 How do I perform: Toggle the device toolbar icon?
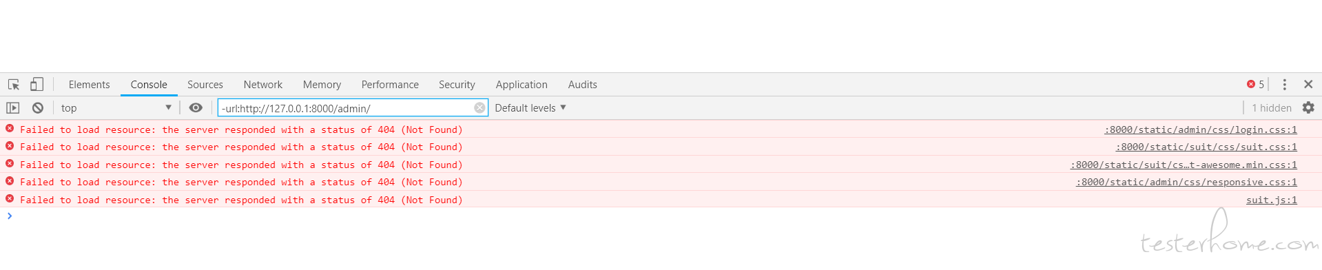click(x=37, y=84)
